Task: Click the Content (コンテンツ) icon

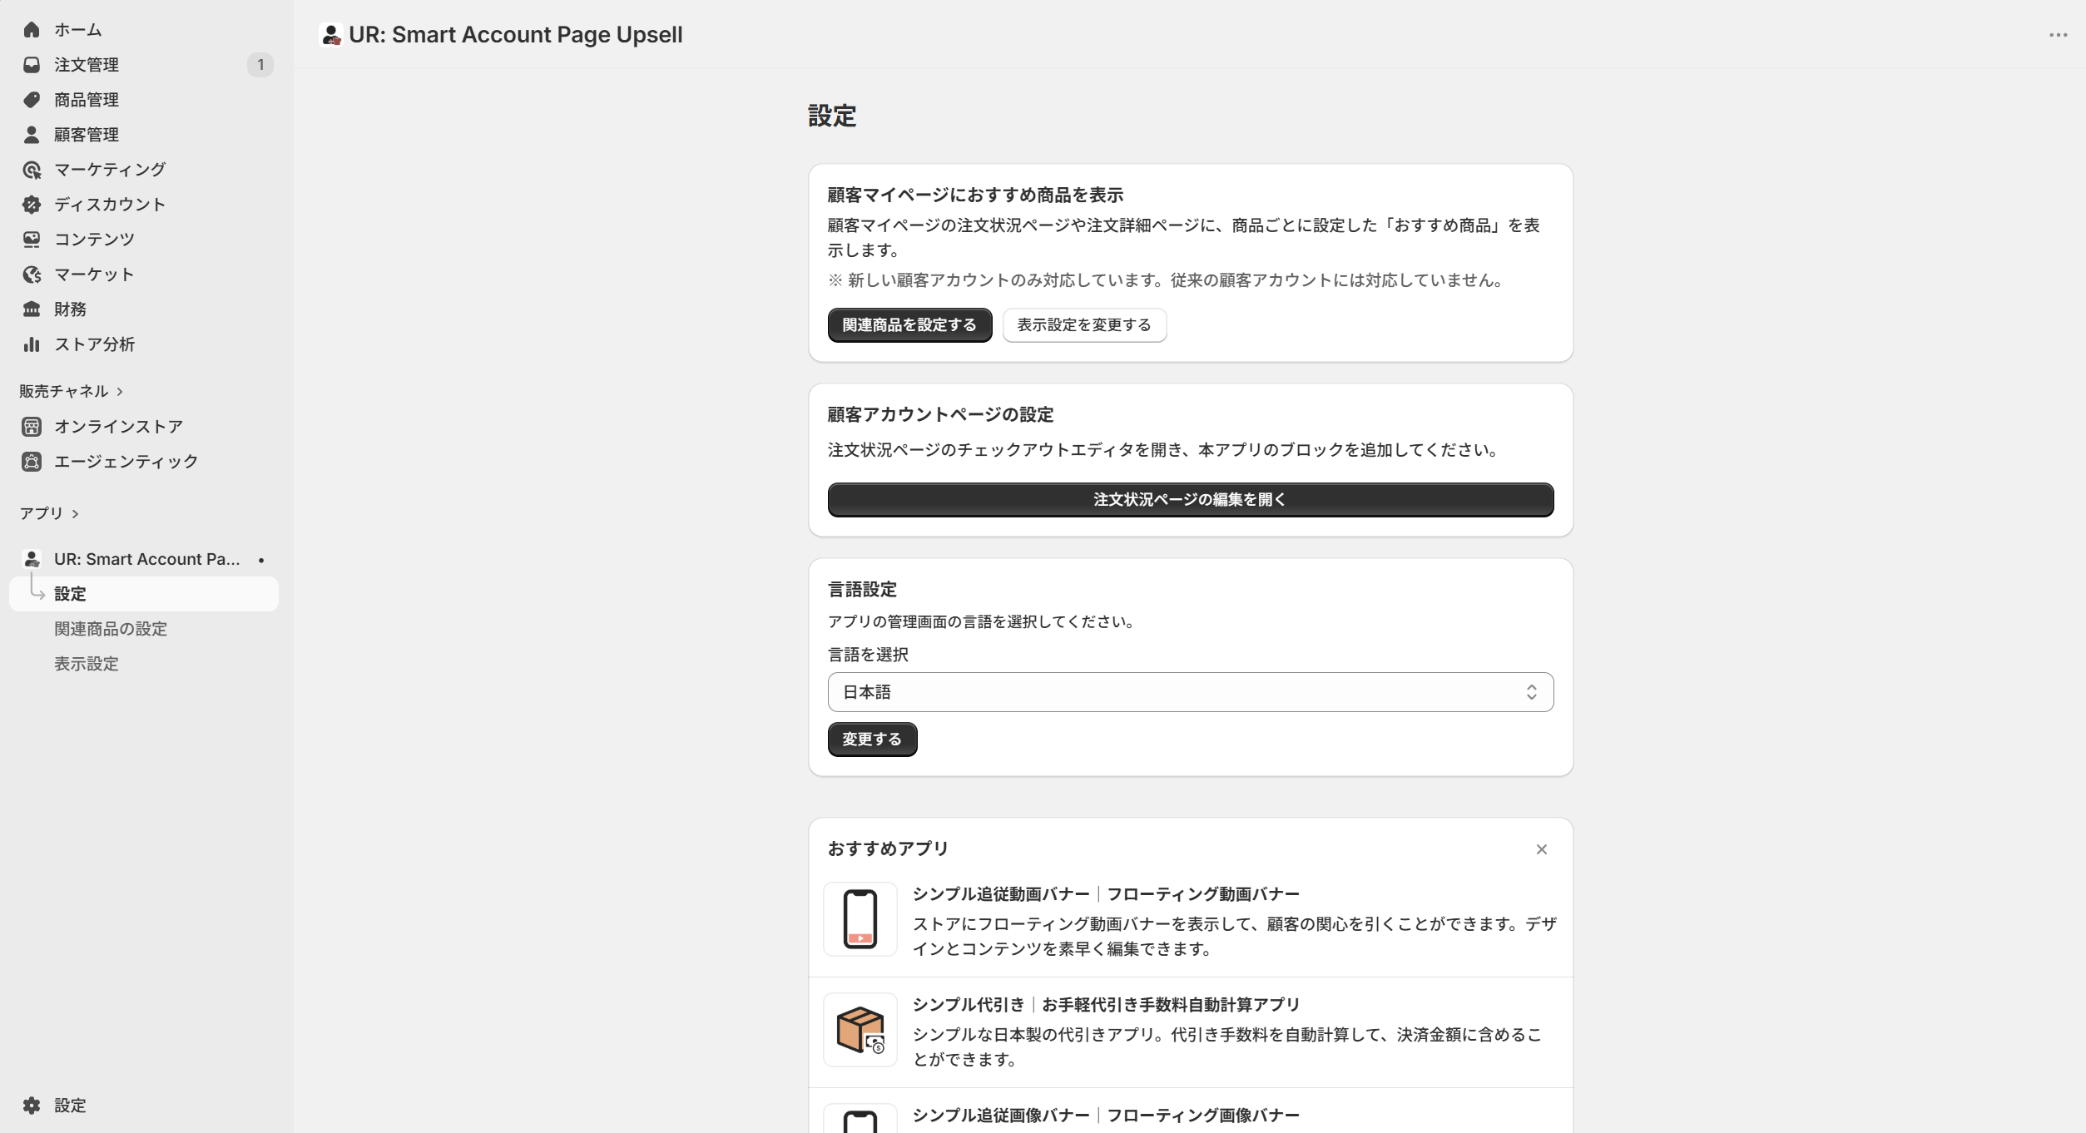Action: 32,240
